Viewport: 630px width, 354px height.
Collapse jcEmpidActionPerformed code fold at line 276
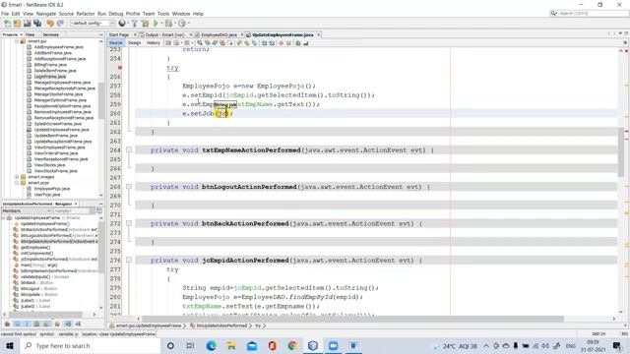(129, 260)
